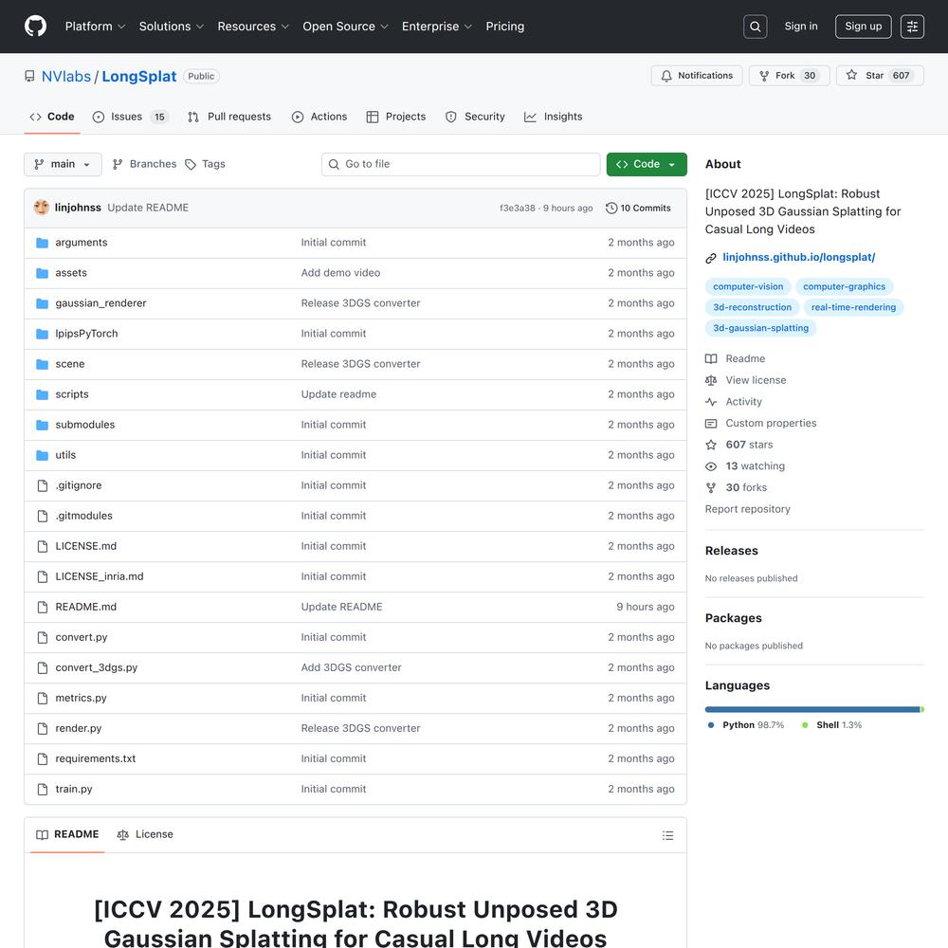Click the Python language bar segment
Screen dimensions: 948x948
click(x=811, y=709)
